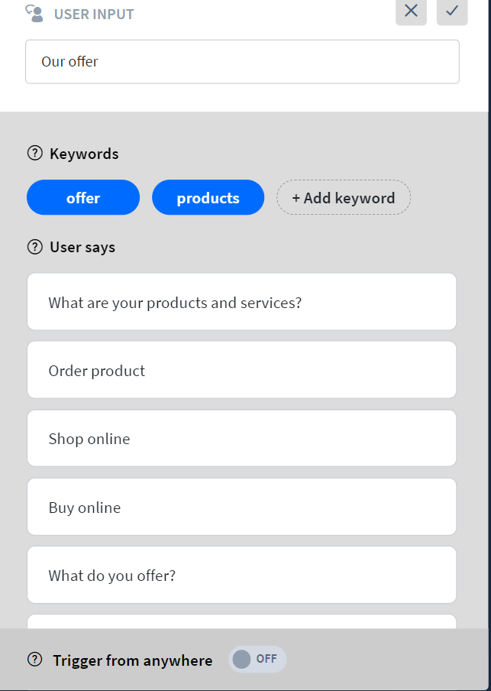Viewport: 491px width, 691px height.
Task: Open the Trigger from anywhere help icon
Action: 34,660
